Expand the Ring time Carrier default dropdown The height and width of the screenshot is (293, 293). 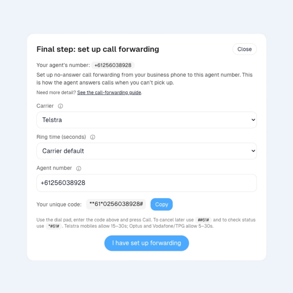(146, 151)
